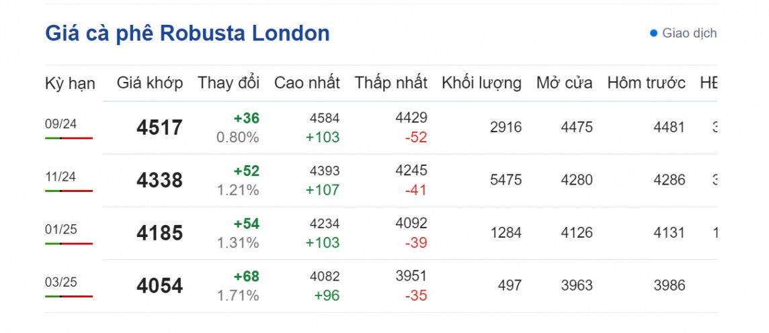Screen dimensions: 769x333
Task: Click the Giao dịch label
Action: [x=689, y=33]
